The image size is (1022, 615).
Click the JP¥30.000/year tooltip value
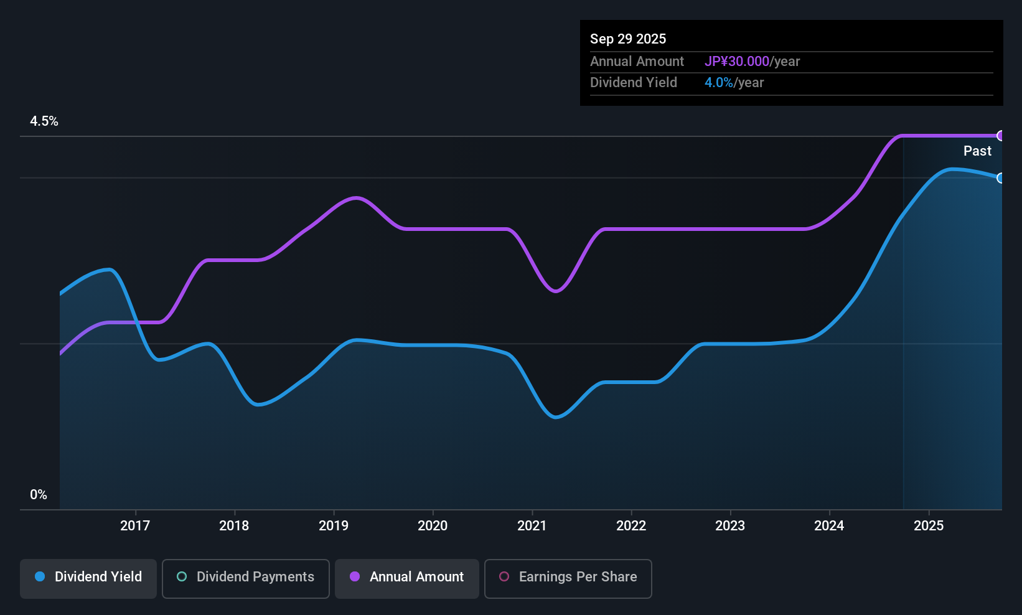coord(752,62)
